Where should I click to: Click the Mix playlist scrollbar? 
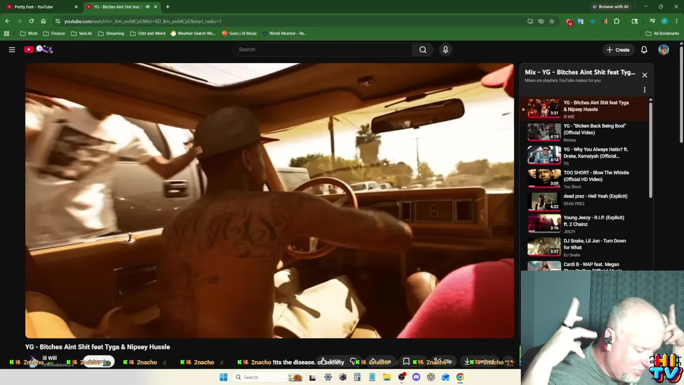click(650, 150)
